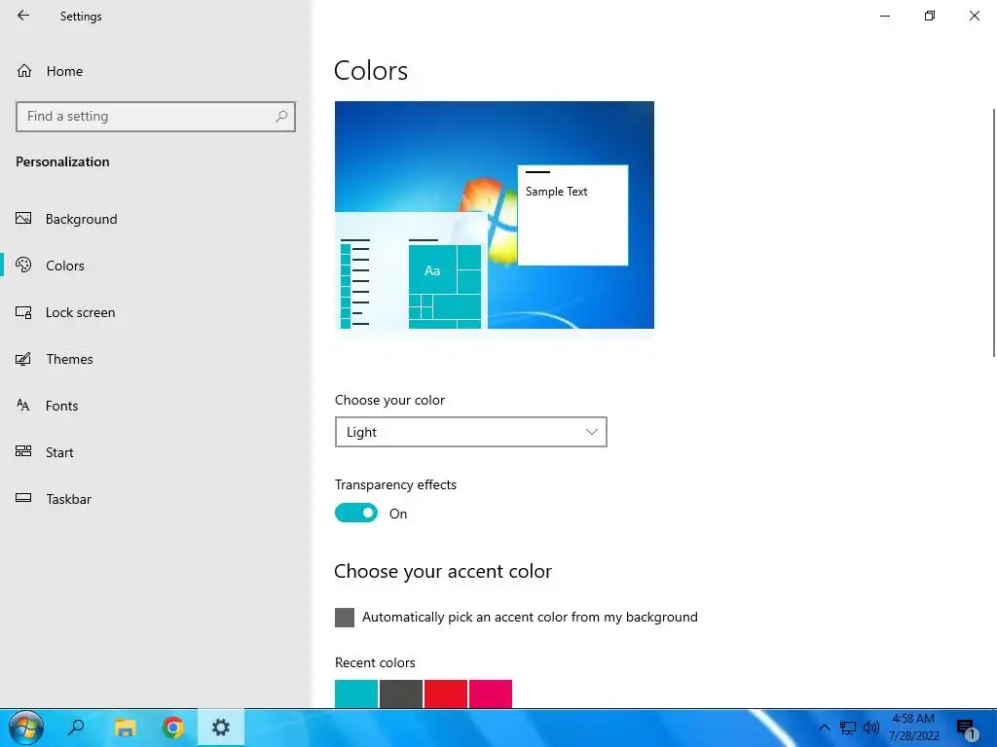The width and height of the screenshot is (997, 747).
Task: Go back with the Settings back arrow
Action: pos(23,16)
